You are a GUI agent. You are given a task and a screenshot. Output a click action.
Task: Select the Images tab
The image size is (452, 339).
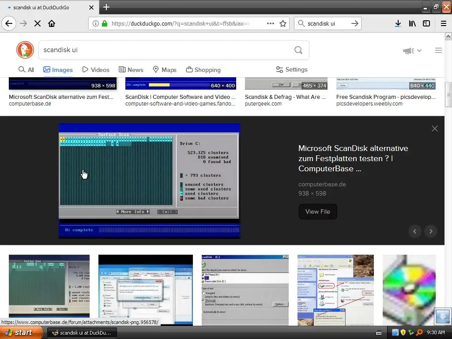coord(58,70)
